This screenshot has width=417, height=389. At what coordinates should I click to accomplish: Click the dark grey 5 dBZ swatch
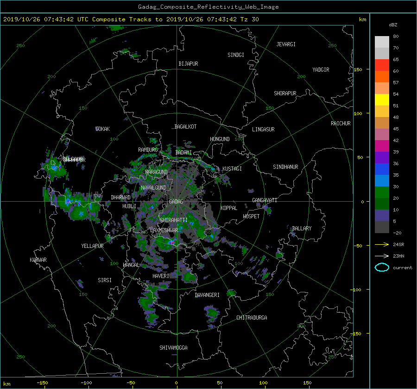click(382, 227)
